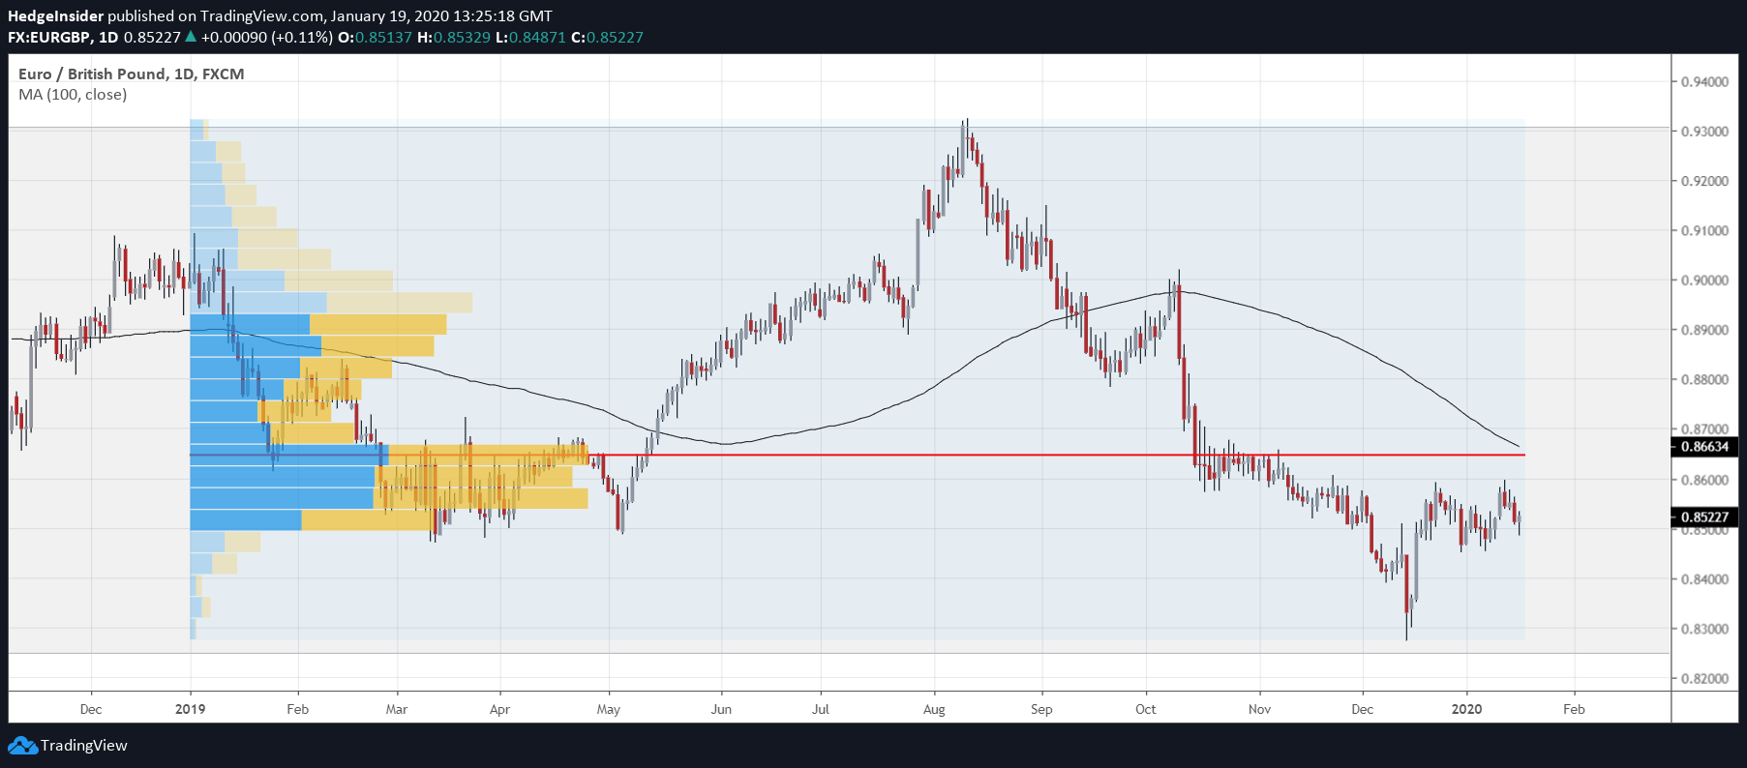This screenshot has height=768, width=1747.
Task: Click the 0.85227 current price tag on axis
Action: click(1704, 517)
